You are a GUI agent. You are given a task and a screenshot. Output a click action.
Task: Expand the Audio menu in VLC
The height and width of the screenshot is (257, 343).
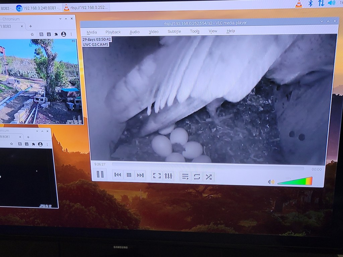click(x=134, y=32)
